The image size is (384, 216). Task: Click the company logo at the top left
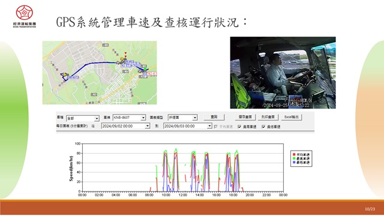[x=25, y=16]
